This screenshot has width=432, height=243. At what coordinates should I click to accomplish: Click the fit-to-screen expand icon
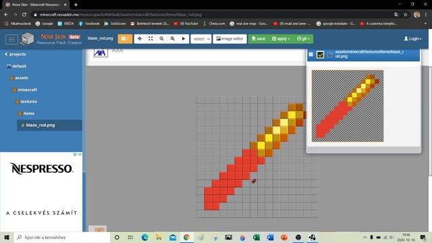(x=151, y=39)
